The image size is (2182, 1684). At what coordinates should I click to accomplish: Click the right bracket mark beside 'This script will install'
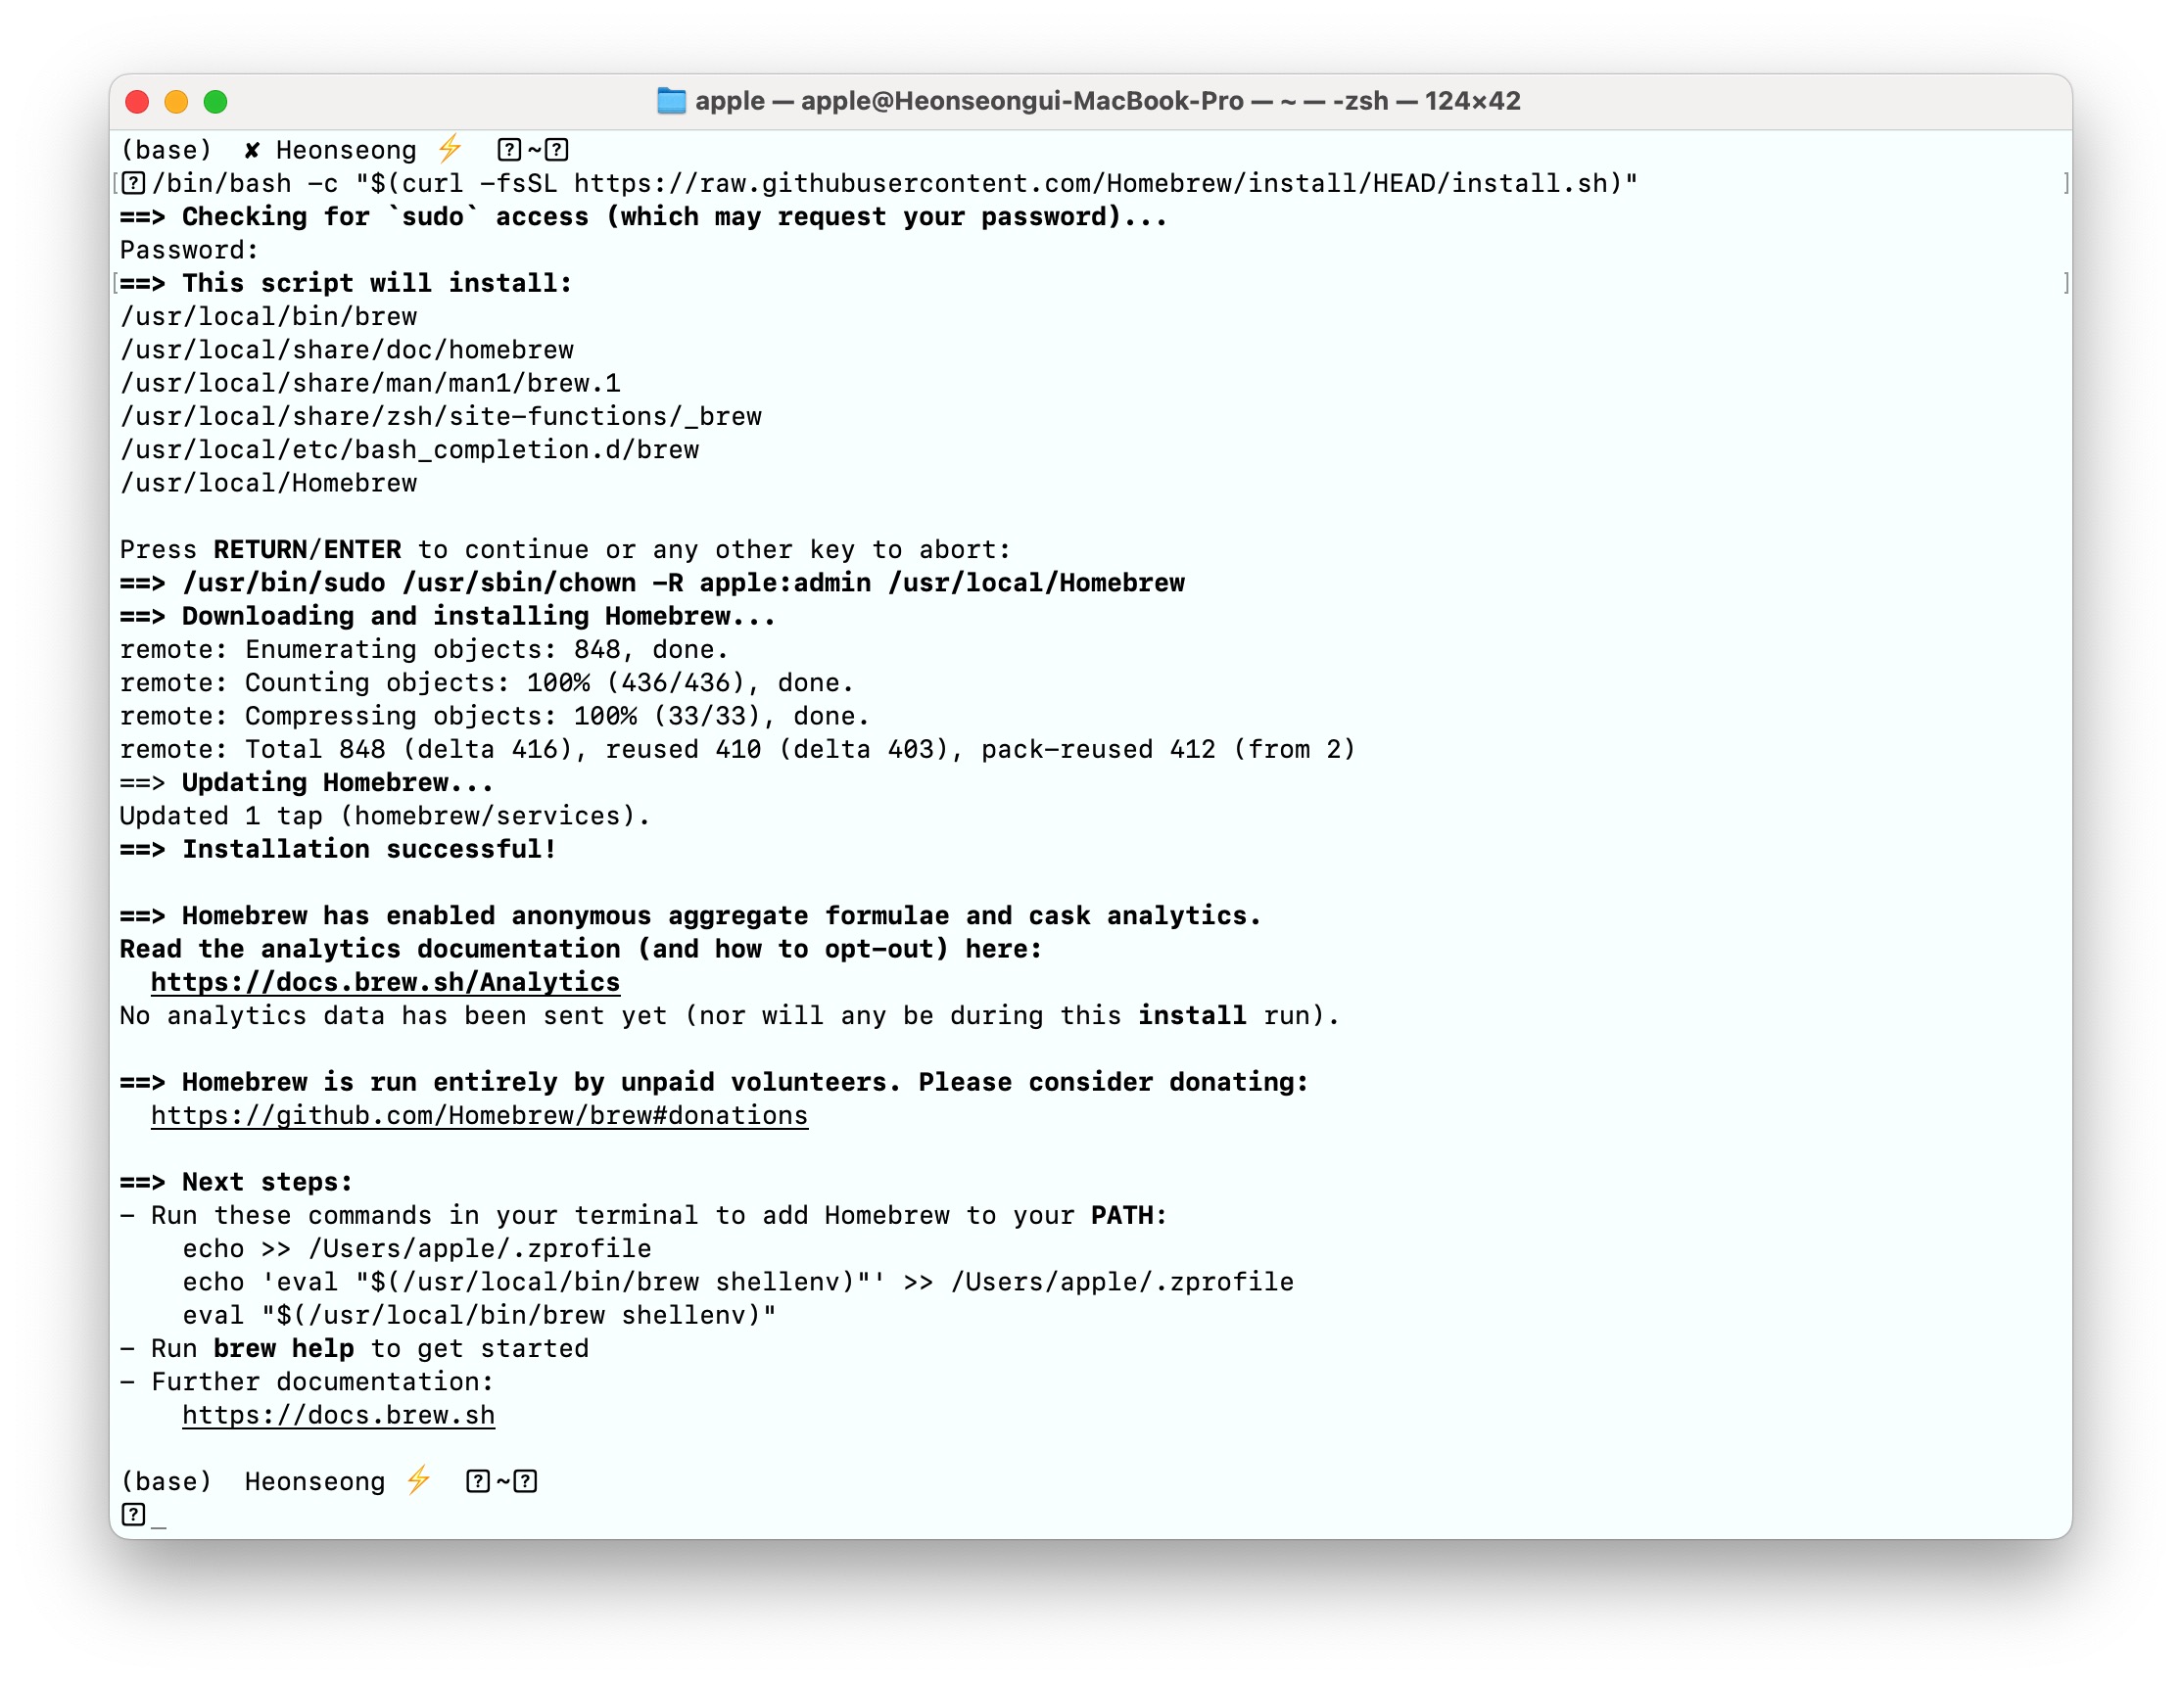point(2065,284)
